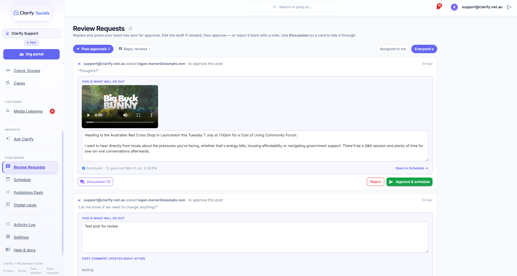Image resolution: width=517 pixels, height=276 pixels.
Task: Click into the Cost of Living post draft text
Action: (255, 146)
